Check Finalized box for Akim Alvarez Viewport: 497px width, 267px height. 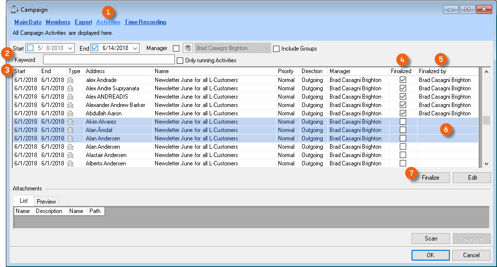403,122
